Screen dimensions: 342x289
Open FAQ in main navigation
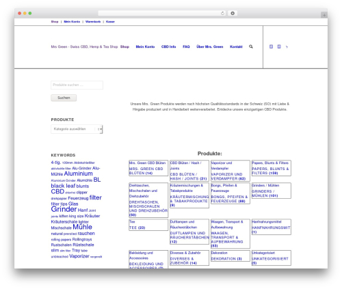pos(186,46)
